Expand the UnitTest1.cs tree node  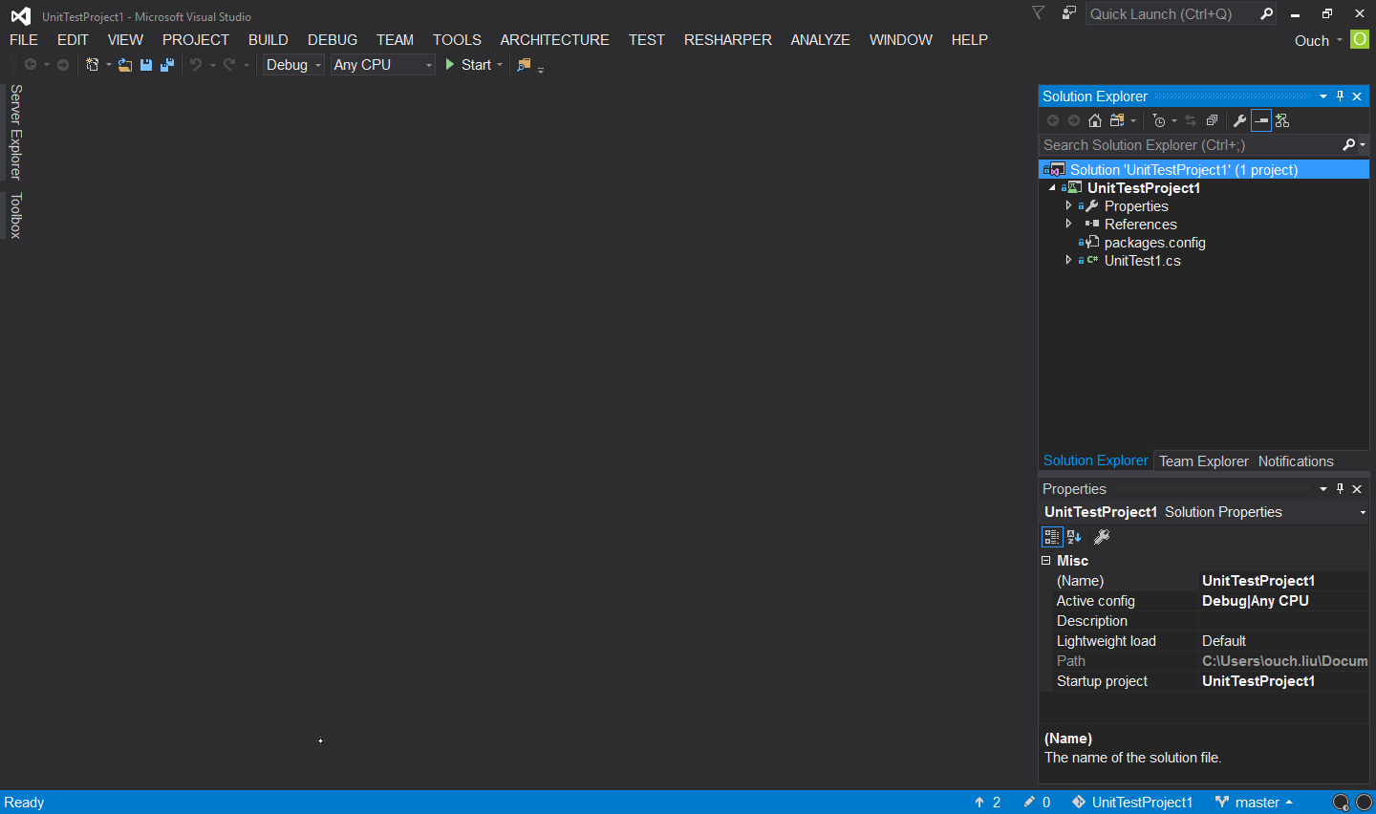point(1068,261)
